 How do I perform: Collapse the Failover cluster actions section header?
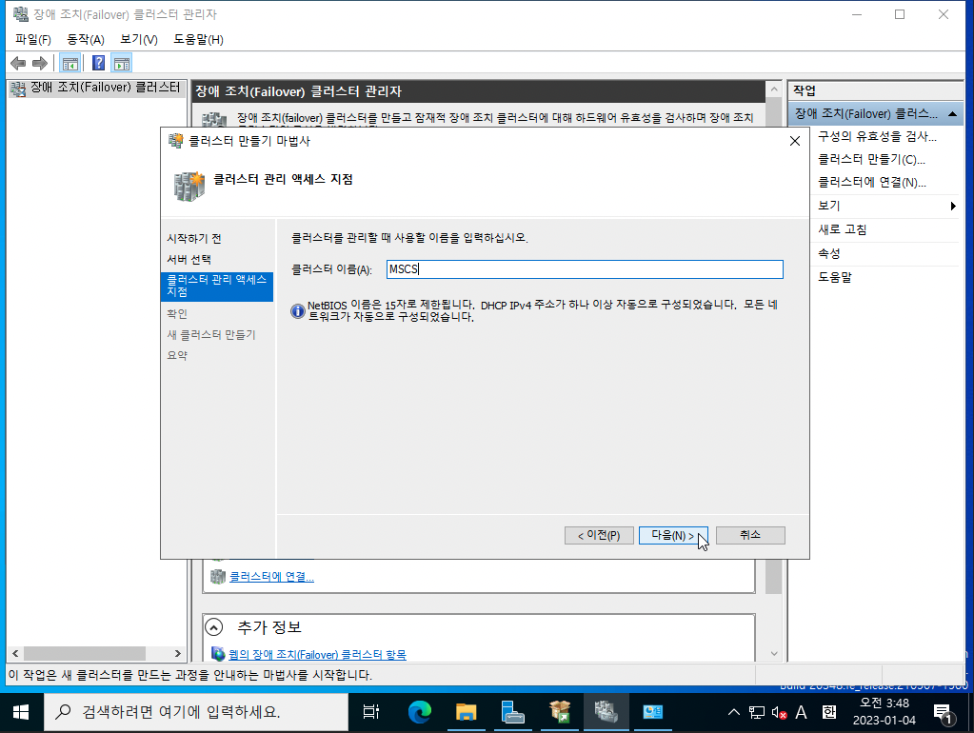coord(952,113)
